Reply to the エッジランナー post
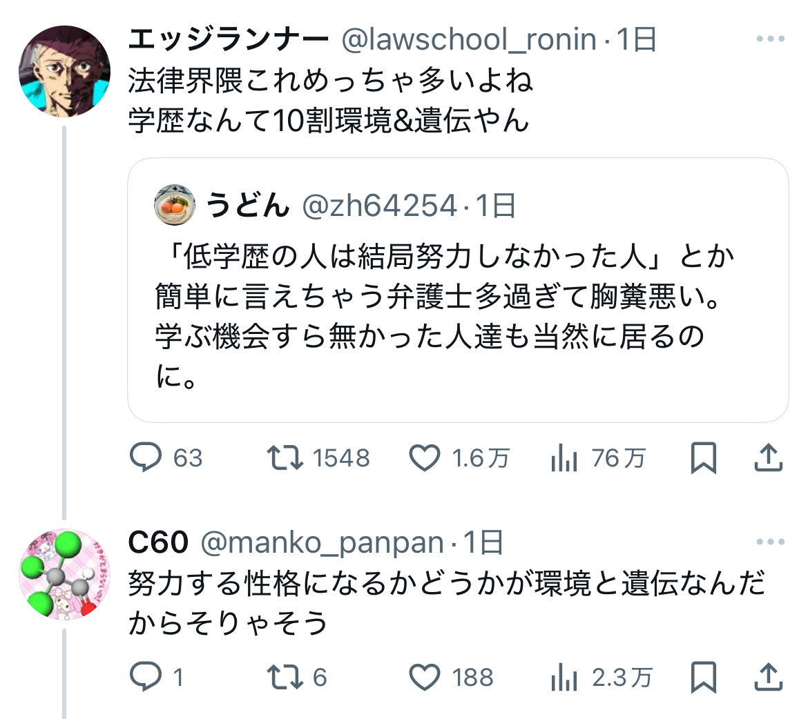808x719 pixels. pyautogui.click(x=146, y=458)
